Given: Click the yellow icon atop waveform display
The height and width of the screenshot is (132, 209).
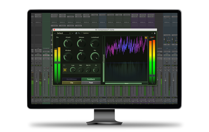Looking at the screenshot, I should pyautogui.click(x=146, y=38).
